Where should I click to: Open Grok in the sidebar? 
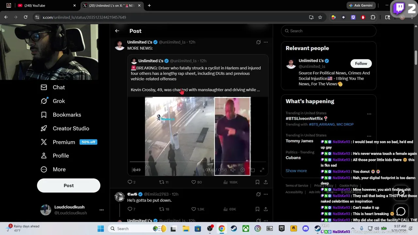click(x=53, y=101)
